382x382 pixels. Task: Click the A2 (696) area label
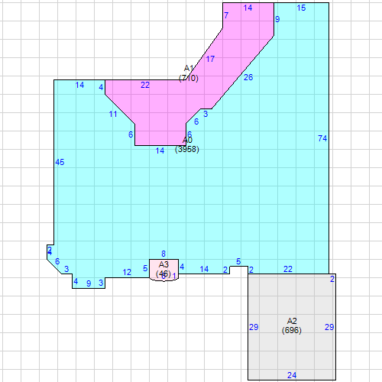pos(292,325)
